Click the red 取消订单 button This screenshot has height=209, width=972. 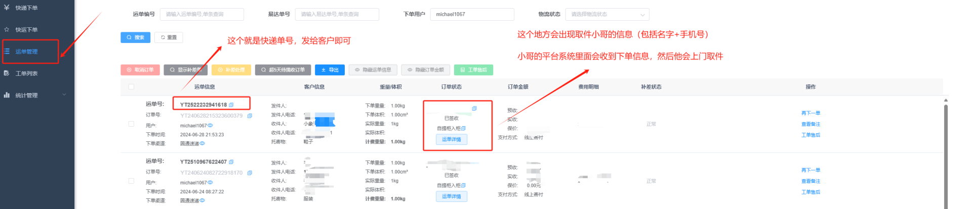tap(140, 70)
